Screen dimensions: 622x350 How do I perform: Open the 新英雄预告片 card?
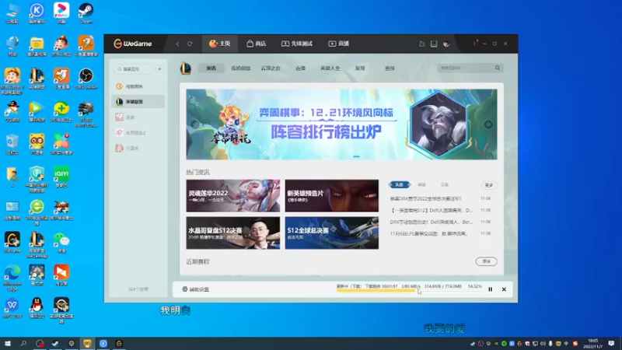[x=332, y=196]
